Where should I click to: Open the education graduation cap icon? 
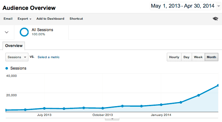215,19
